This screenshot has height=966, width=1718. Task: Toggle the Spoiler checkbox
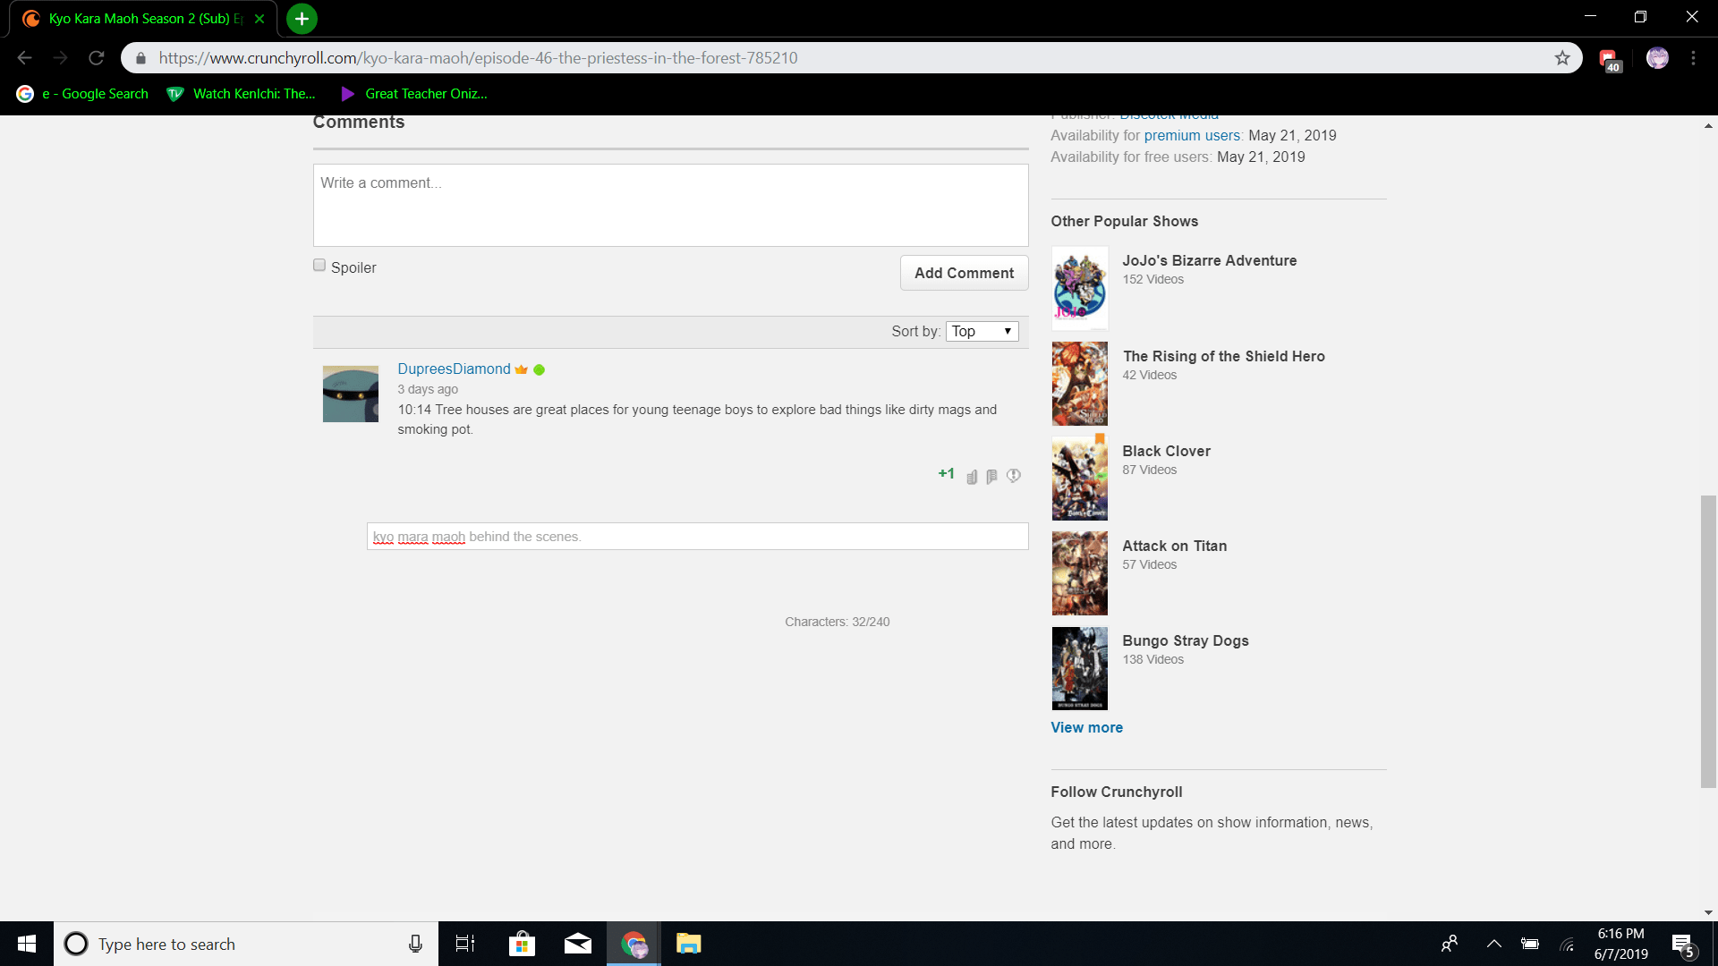[x=319, y=264]
